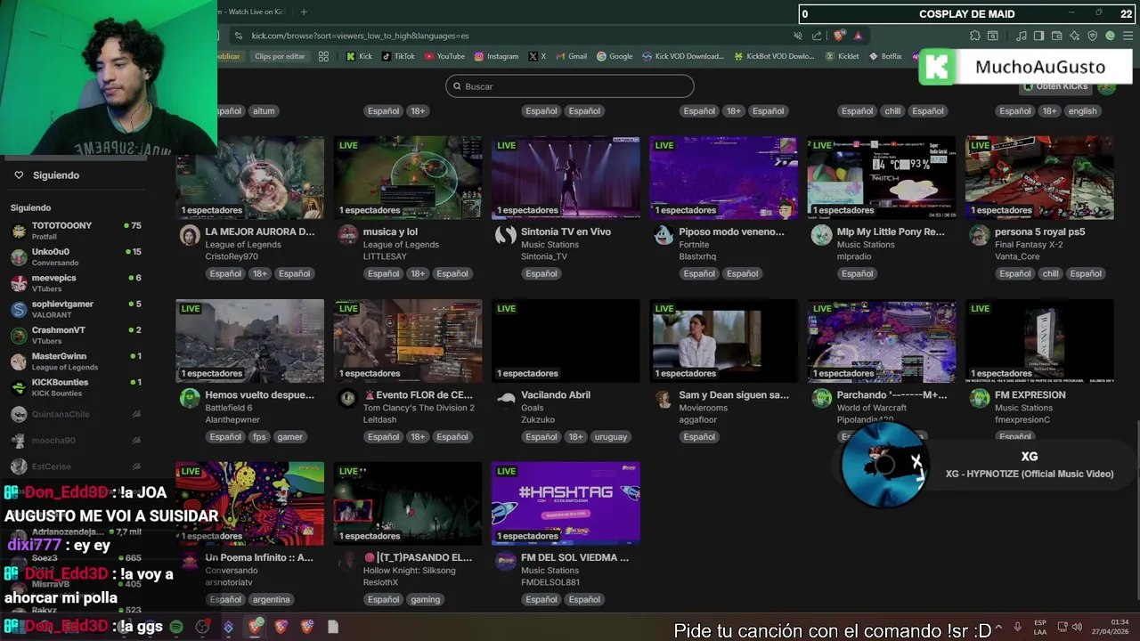Open the tab groups grid icon in bookmarks bar

pyautogui.click(x=323, y=56)
